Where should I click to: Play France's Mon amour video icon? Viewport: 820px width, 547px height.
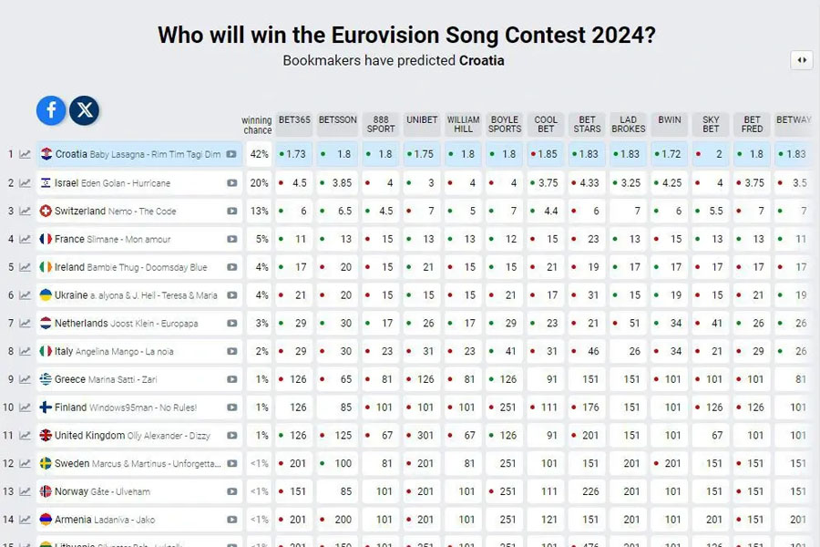pyautogui.click(x=231, y=239)
